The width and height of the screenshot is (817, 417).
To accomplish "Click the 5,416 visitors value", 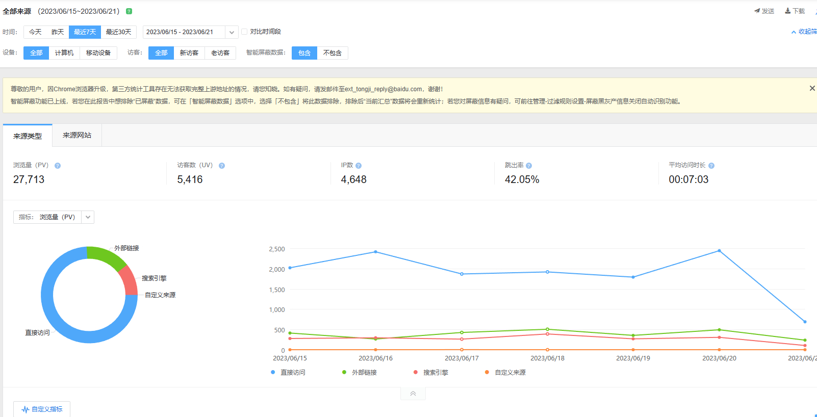I will tap(190, 179).
